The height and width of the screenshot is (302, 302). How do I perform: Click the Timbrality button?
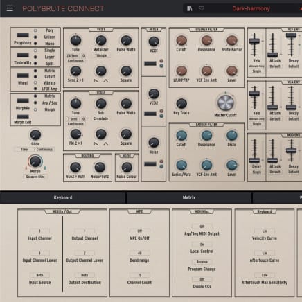(23, 55)
